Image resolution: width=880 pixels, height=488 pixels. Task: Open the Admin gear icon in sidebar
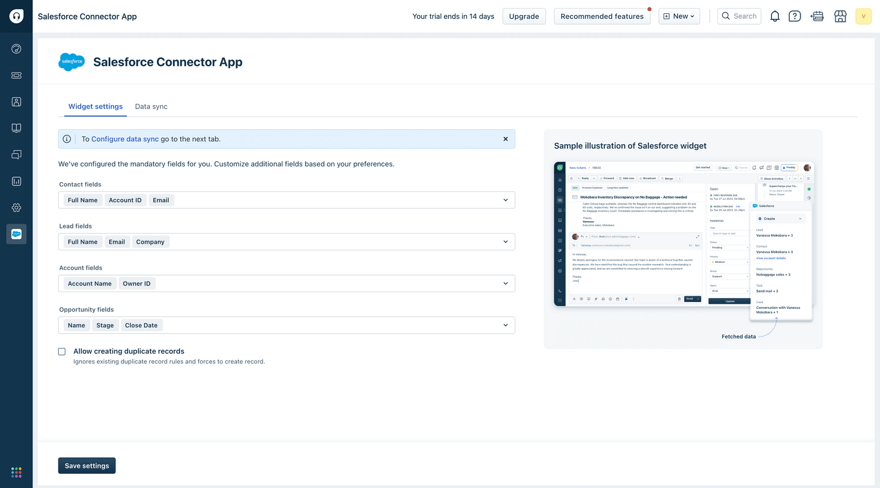(x=16, y=207)
